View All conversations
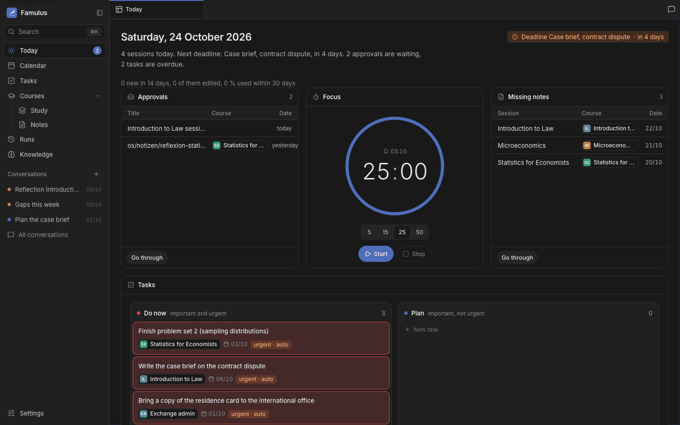Viewport: 680px width, 425px height. click(54, 235)
